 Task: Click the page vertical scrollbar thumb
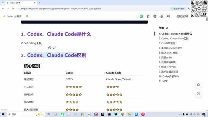207,19
